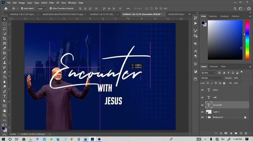This screenshot has width=253, height=142.
Task: Select the Zoom tool
Action: coord(4,116)
